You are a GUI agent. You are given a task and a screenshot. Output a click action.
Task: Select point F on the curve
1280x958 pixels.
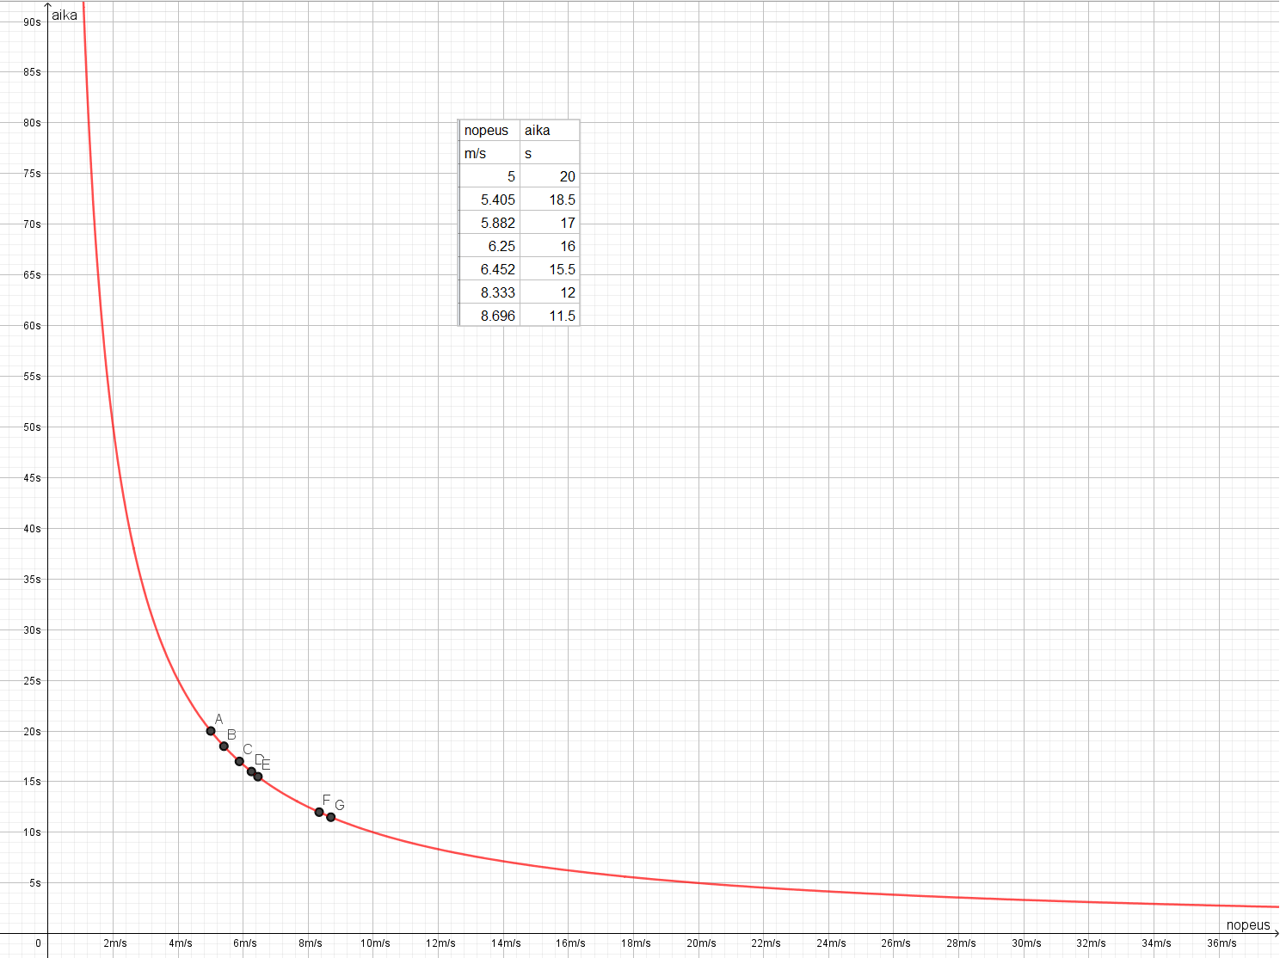tap(319, 811)
